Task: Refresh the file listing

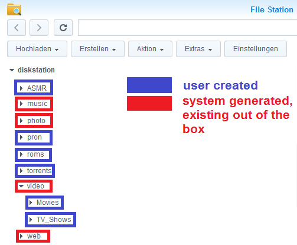Action: [x=63, y=28]
